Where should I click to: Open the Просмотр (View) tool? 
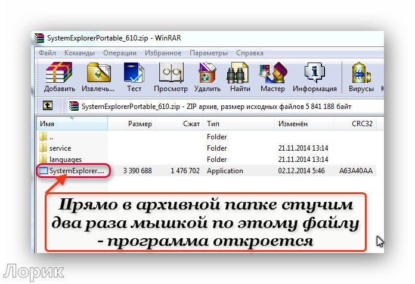(171, 73)
